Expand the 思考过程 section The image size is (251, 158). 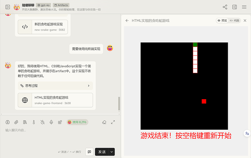55,86
